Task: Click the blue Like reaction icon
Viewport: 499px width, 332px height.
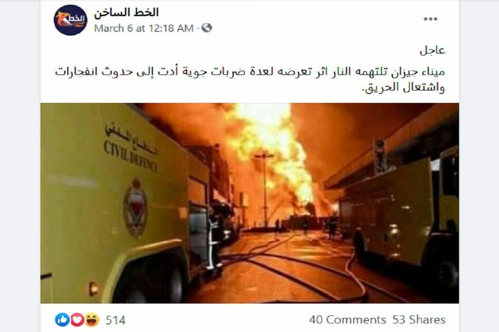Action: 62,320
